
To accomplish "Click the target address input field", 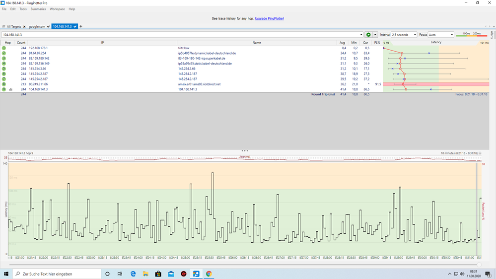I will 180,35.
